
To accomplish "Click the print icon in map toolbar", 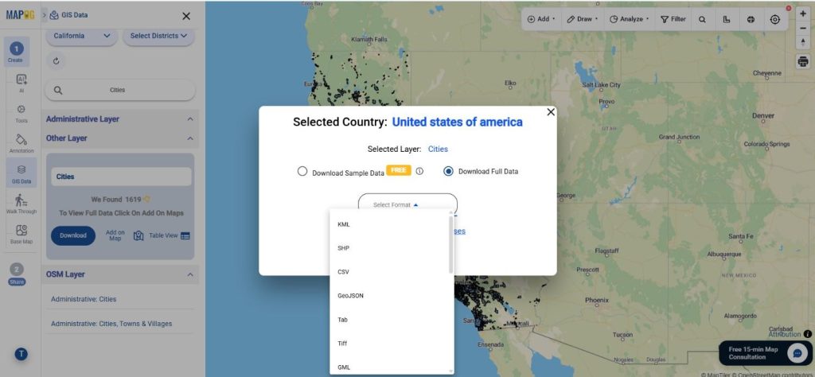I will click(751, 19).
